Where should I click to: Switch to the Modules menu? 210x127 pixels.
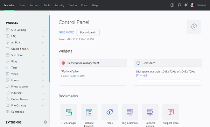coord(9,5)
